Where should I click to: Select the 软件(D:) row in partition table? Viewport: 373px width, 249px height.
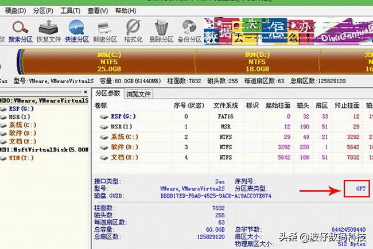(233, 147)
